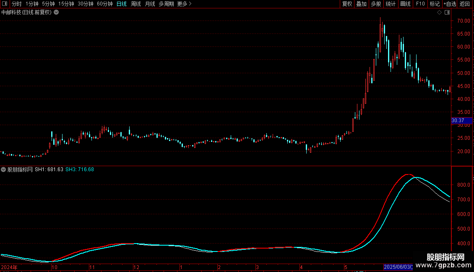Click the 叠加 overlay button
The image size is (474, 272).
tap(361, 4)
